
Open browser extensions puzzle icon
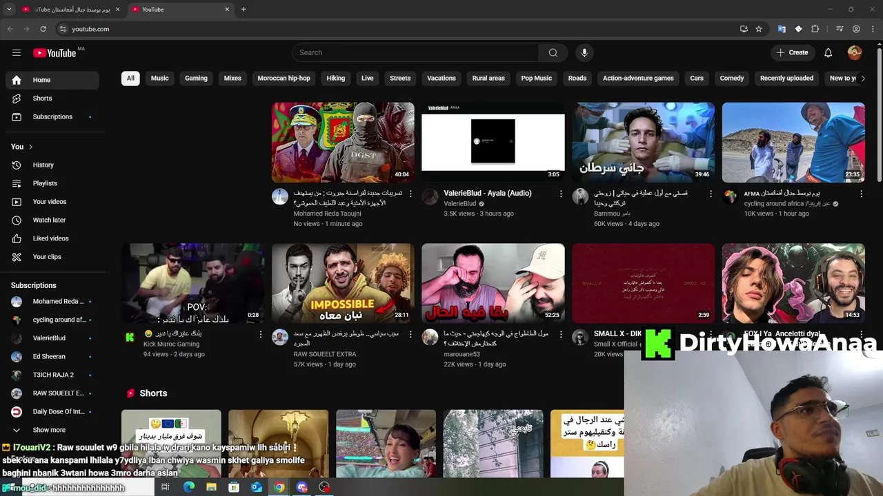coord(815,29)
